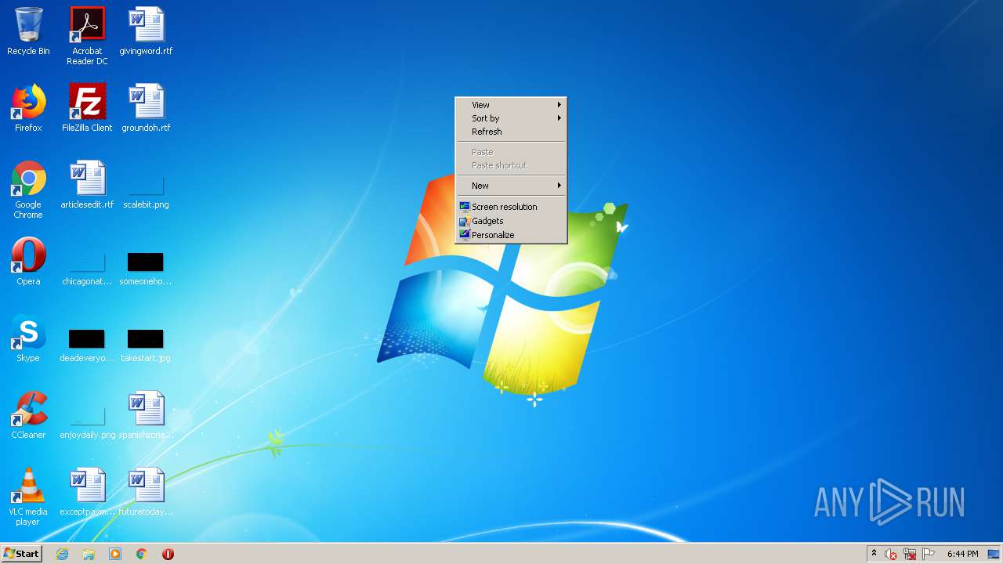Open Windows Explorer folder on taskbar

(89, 554)
